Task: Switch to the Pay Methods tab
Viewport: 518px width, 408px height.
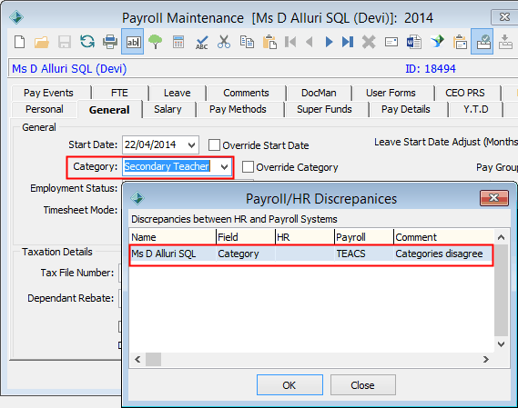Action: click(x=238, y=109)
